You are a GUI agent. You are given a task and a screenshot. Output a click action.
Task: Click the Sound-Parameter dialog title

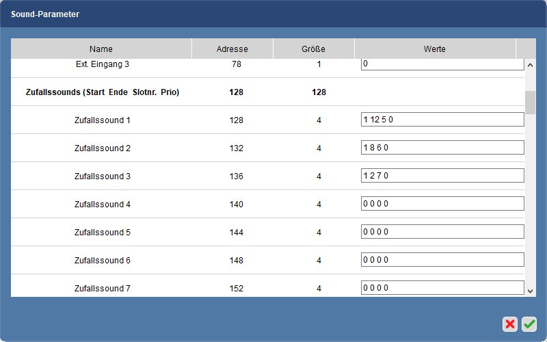click(45, 14)
